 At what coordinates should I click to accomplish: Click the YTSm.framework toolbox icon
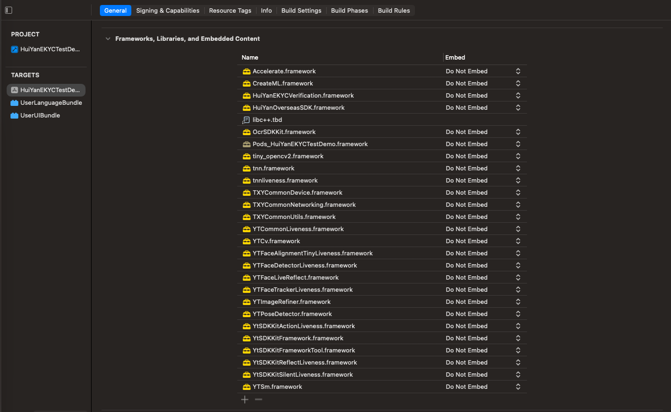coord(247,387)
